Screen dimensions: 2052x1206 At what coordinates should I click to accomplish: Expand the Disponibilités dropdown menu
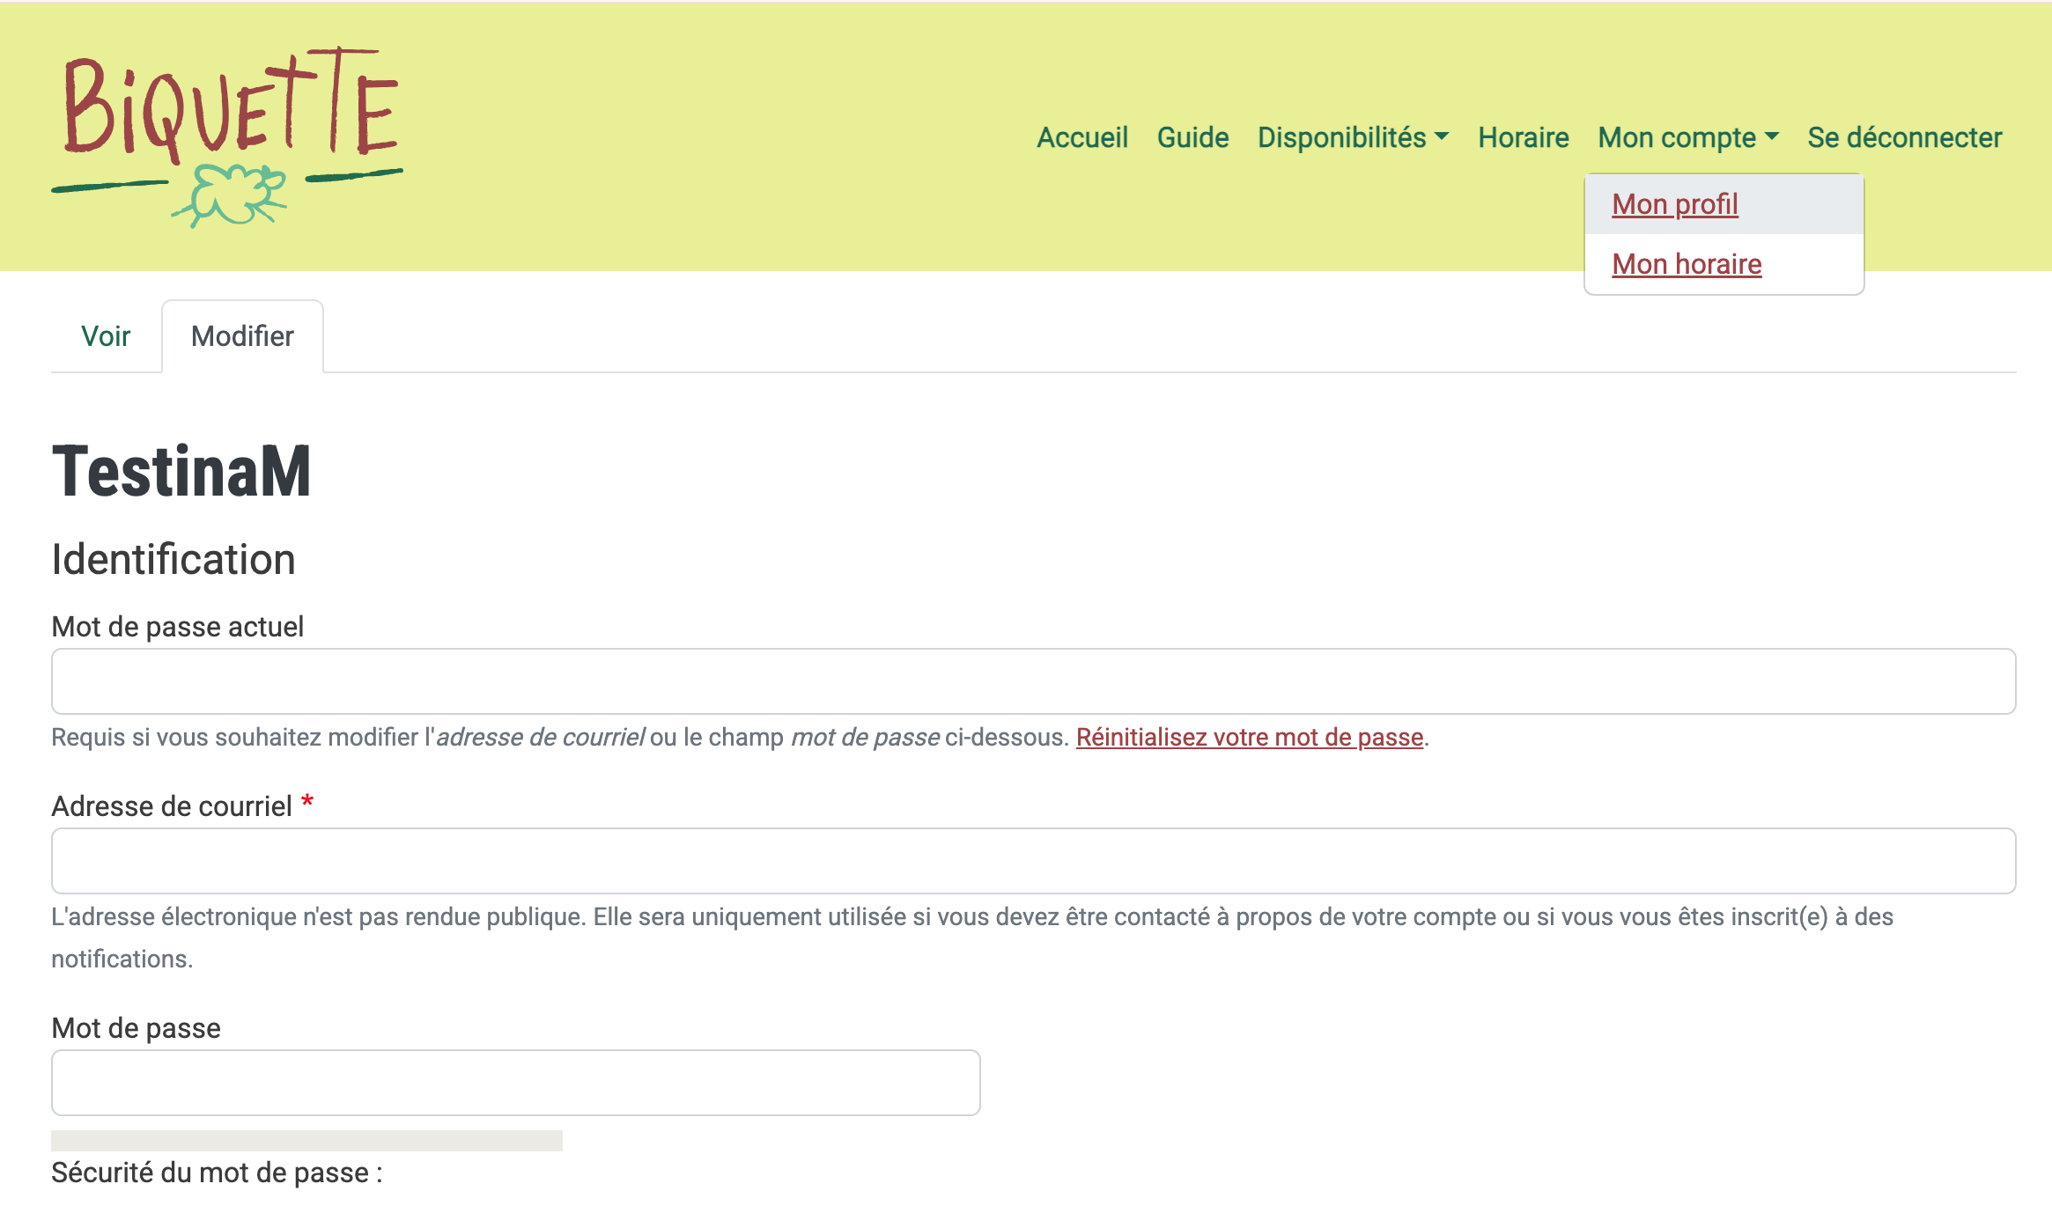point(1342,137)
